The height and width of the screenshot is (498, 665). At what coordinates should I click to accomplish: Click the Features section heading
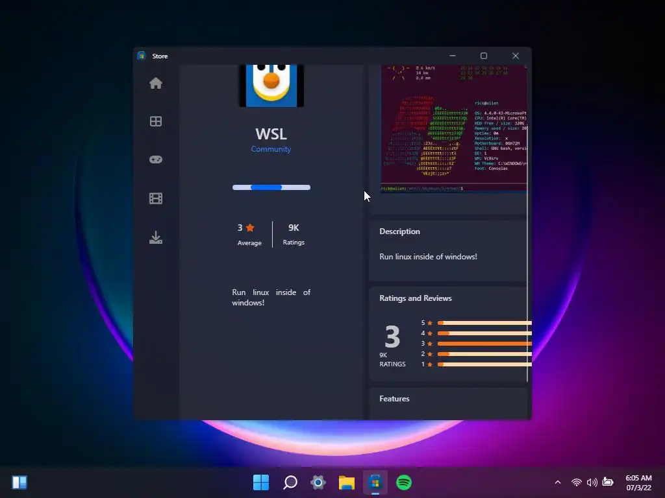click(x=394, y=399)
